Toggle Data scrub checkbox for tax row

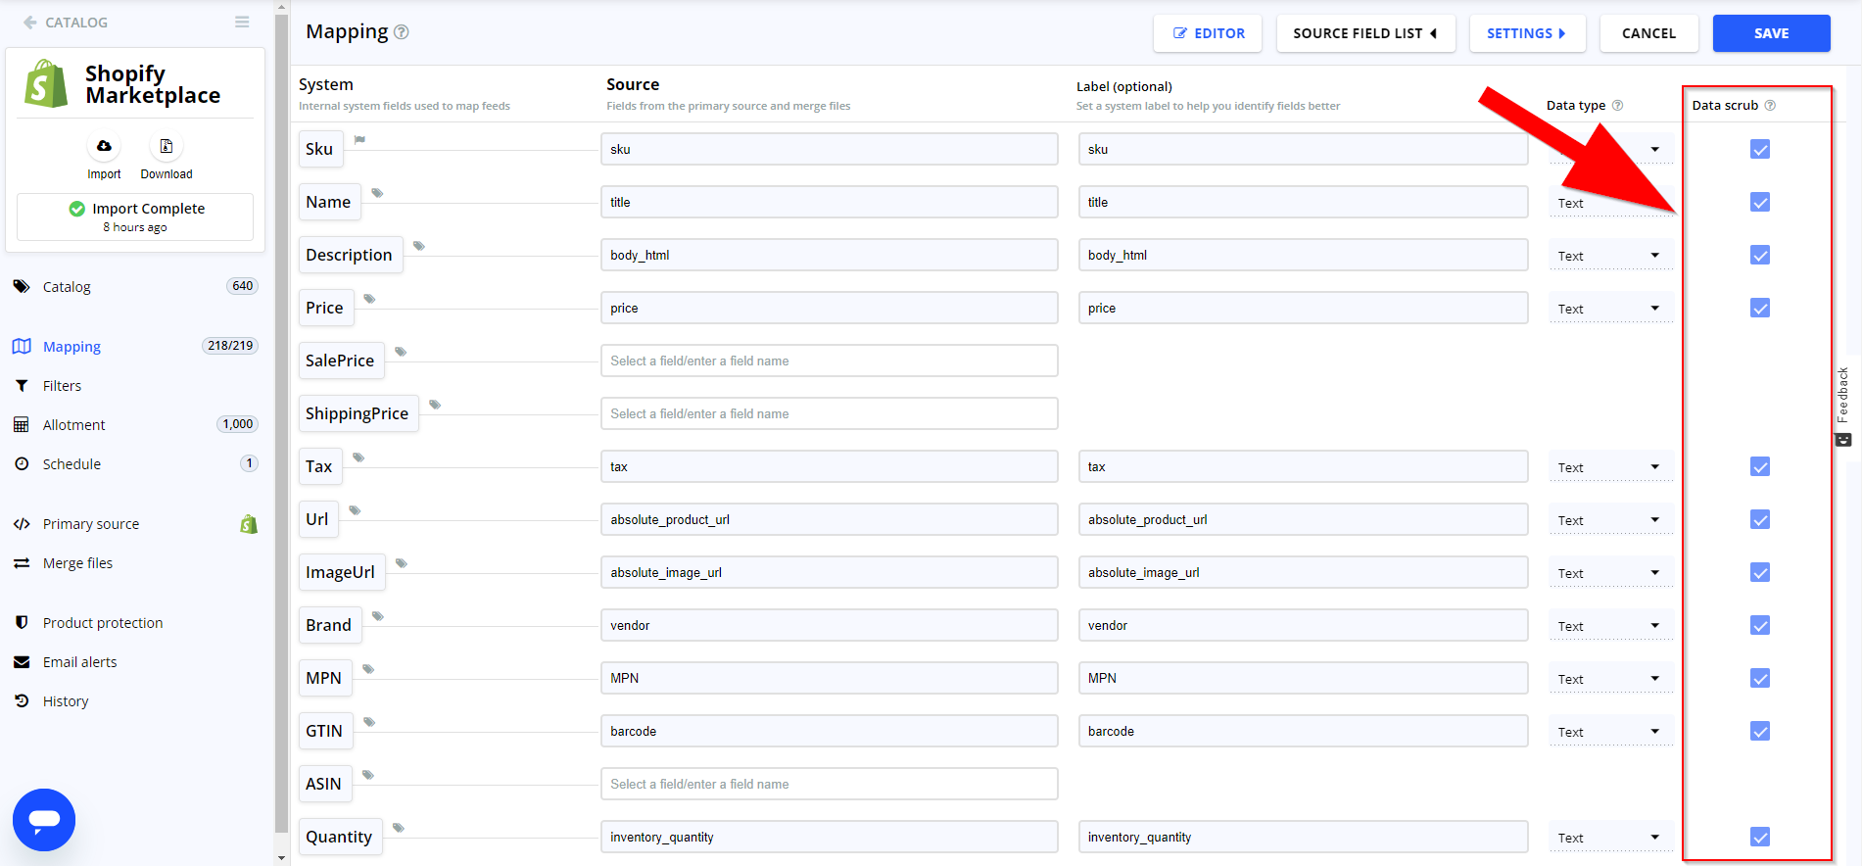(x=1760, y=466)
